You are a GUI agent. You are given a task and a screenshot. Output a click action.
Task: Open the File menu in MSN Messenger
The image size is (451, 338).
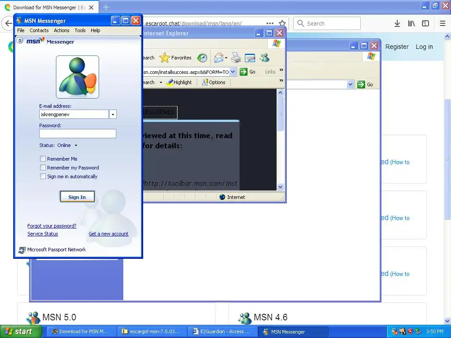pyautogui.click(x=21, y=30)
